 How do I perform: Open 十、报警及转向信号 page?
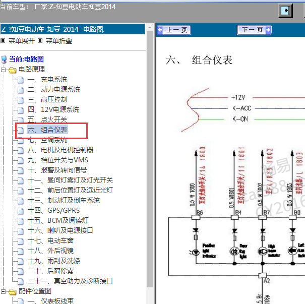[x=57, y=170]
